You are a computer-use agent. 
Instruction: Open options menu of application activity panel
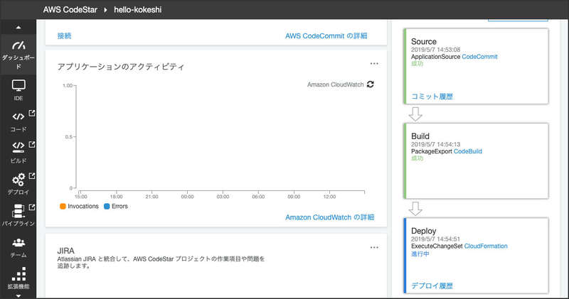click(374, 64)
